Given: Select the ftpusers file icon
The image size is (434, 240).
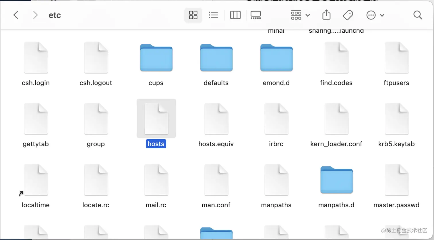Looking at the screenshot, I should pos(396,58).
